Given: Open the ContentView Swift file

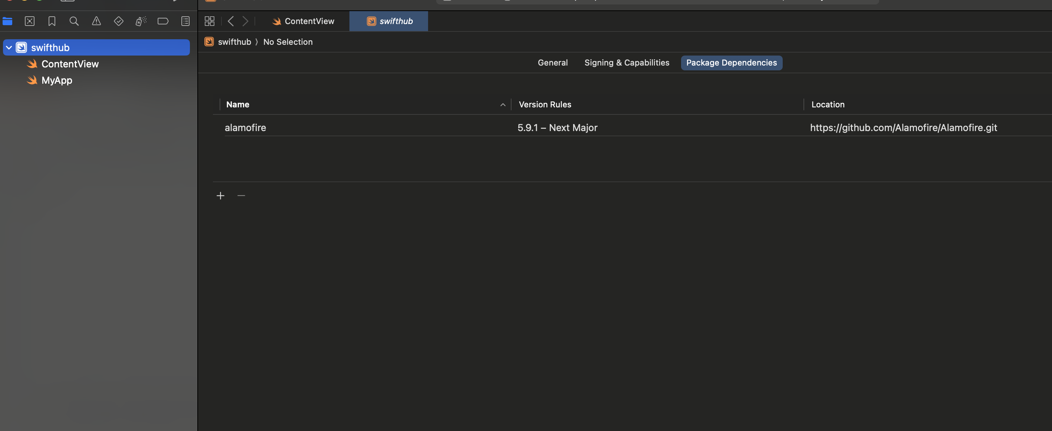Looking at the screenshot, I should (70, 64).
